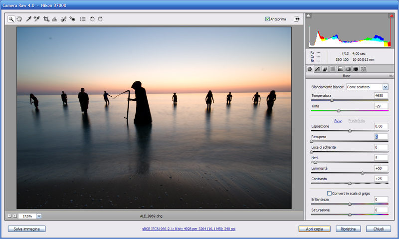Image resolution: width=399 pixels, height=239 pixels.
Task: Click the Neri value field 5
Action: click(381, 158)
